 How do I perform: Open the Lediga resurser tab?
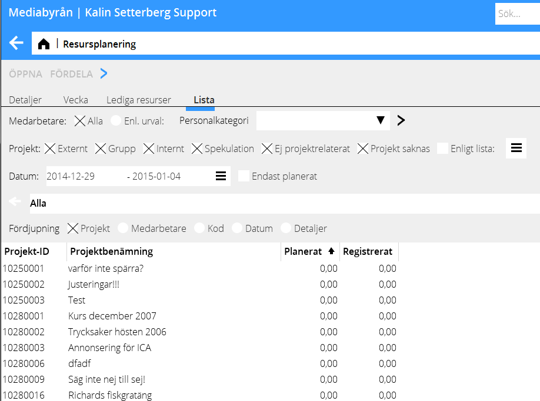pyautogui.click(x=139, y=100)
